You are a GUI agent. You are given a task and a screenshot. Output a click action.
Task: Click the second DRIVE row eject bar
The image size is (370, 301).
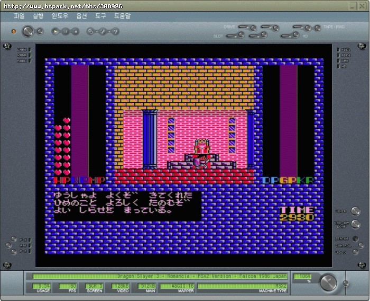[x=266, y=26]
